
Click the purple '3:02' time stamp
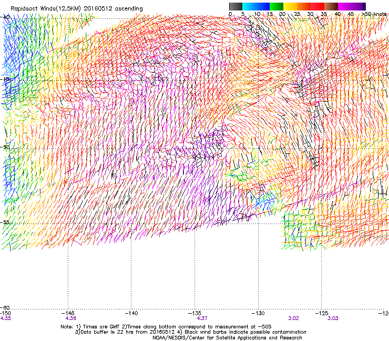coord(293,318)
